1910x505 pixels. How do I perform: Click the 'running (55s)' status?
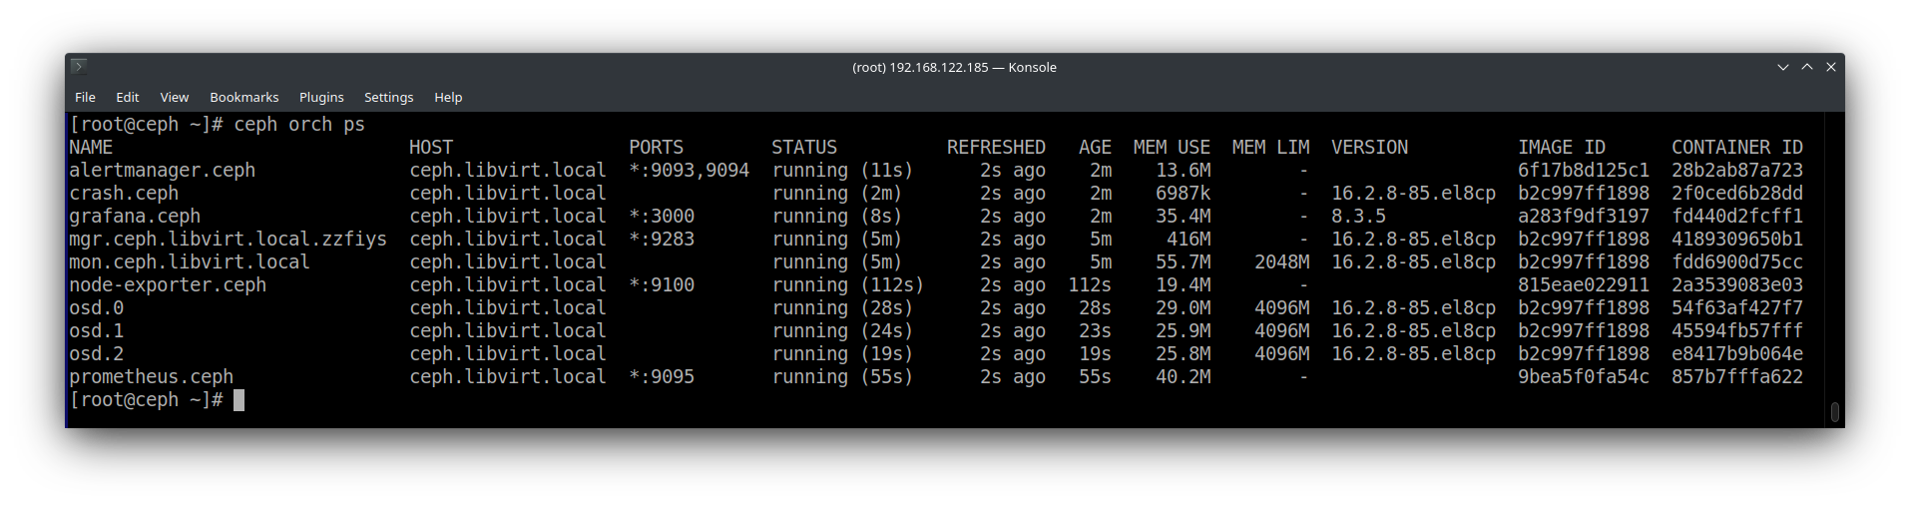(842, 377)
